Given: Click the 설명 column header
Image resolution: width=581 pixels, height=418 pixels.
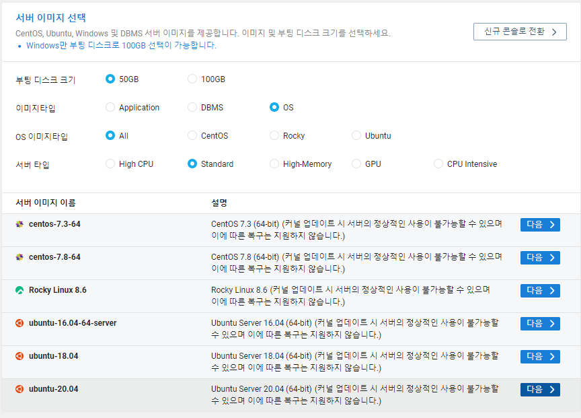Looking at the screenshot, I should tap(219, 203).
